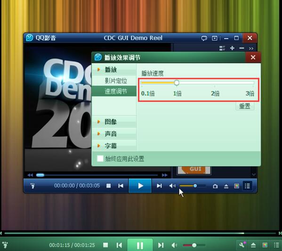Viewport: 282px width, 251px height.
Task: Click rewind arrows beside inner seek bar
Action: tap(30, 175)
